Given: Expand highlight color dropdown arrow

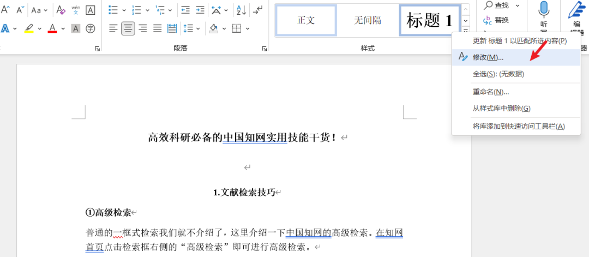Looking at the screenshot, I should (x=39, y=28).
